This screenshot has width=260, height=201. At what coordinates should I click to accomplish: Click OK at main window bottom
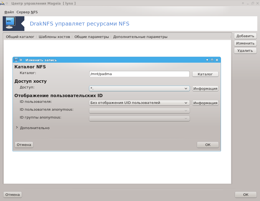pos(246,194)
